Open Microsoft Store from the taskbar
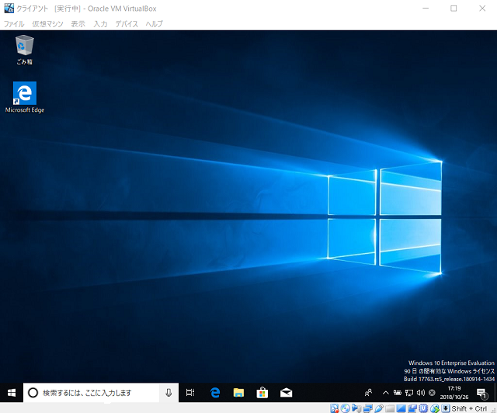Image resolution: width=497 pixels, height=413 pixels. click(x=262, y=393)
